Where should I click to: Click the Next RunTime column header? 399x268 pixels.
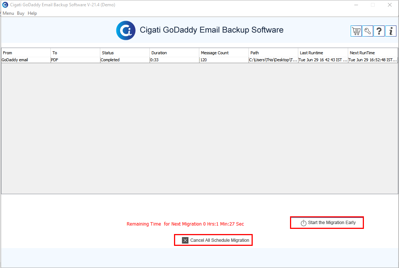(373, 53)
